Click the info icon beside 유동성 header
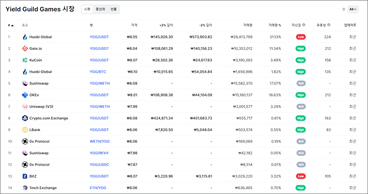 329,25
